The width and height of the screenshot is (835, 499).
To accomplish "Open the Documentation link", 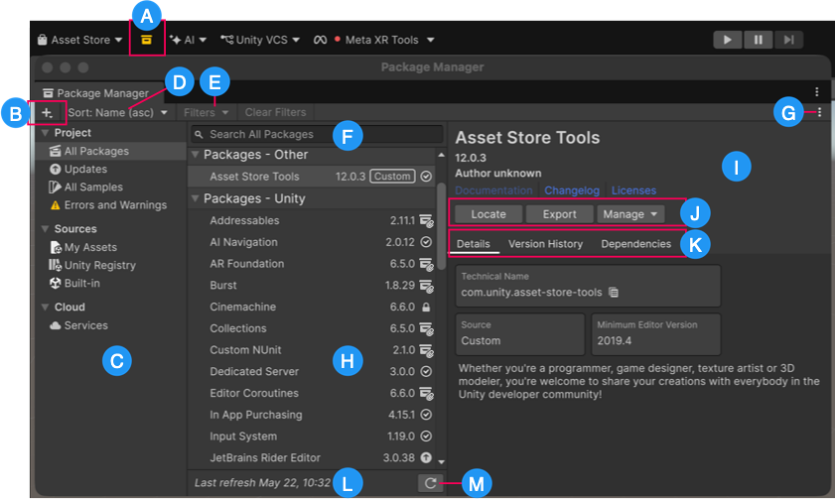I will 493,190.
